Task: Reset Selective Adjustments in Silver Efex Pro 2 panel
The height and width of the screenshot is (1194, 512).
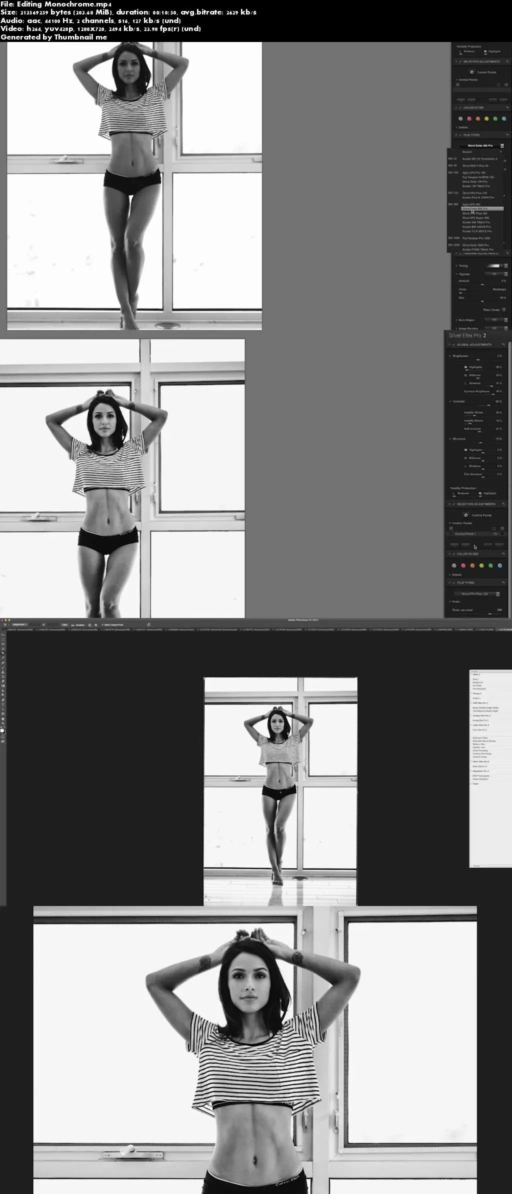Action: (503, 504)
